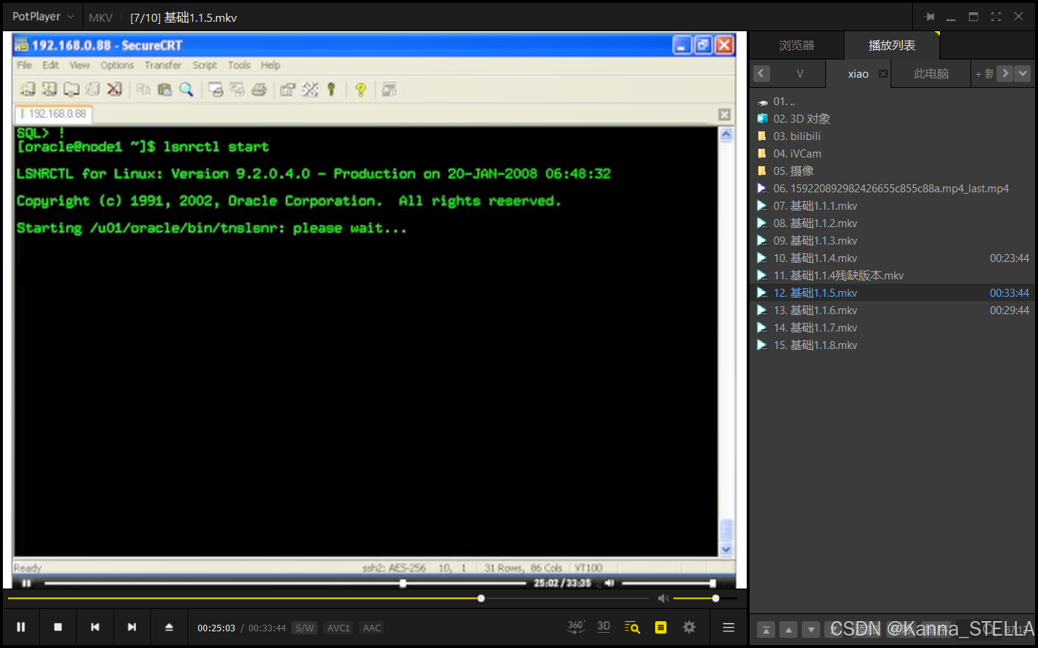Skip to the previous file
1038x648 pixels.
[95, 627]
